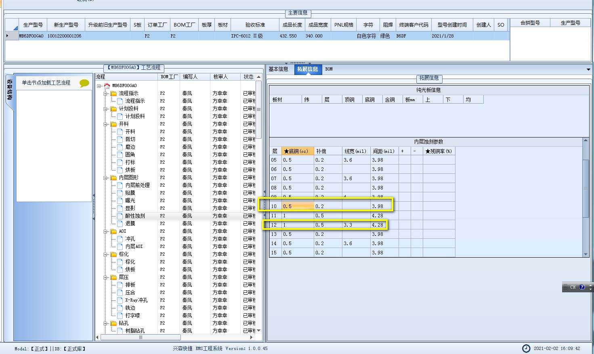Click the 线宽 3.3 cell in layer 12
This screenshot has width=594, height=354.
pos(356,225)
